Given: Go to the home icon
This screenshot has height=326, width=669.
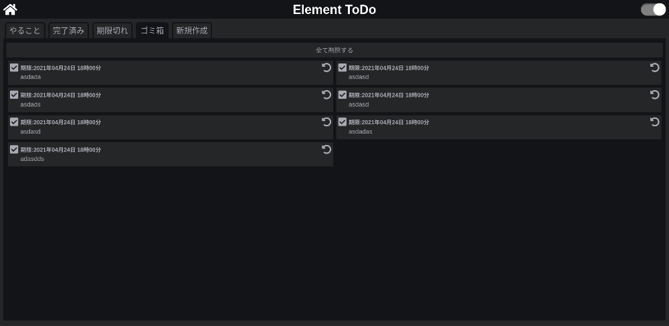Looking at the screenshot, I should (10, 9).
